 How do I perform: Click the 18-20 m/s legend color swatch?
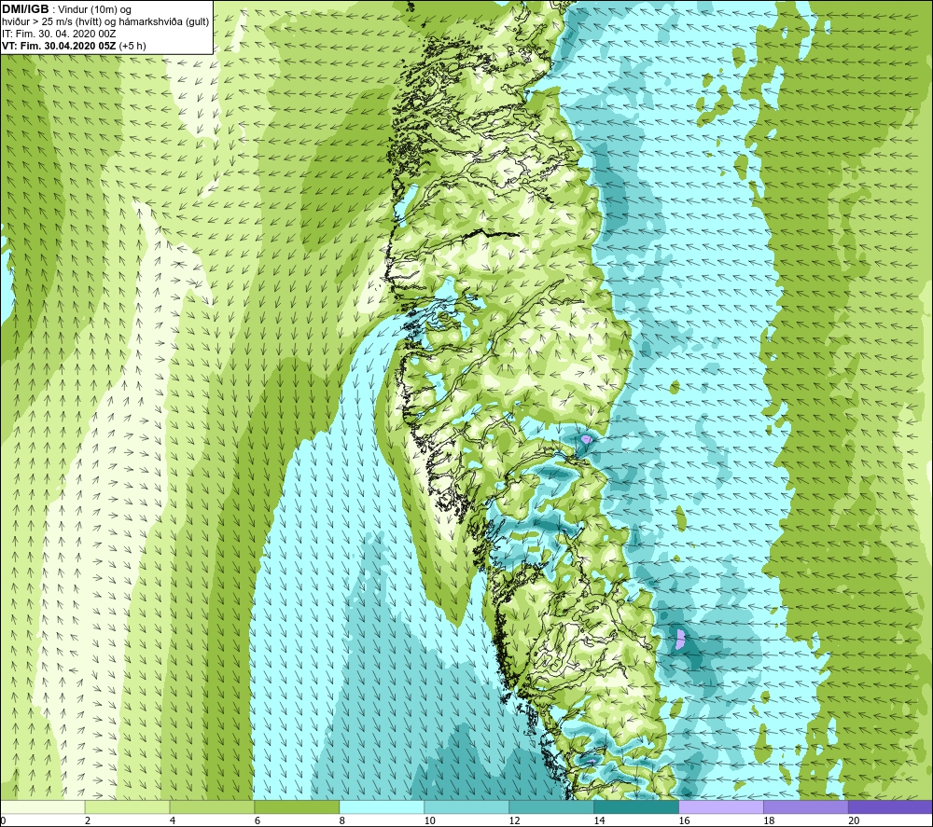806,806
